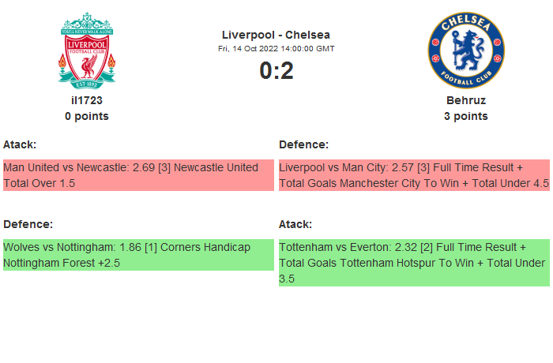
Task: Select the red Man United vs Newcastle bet
Action: 137,175
